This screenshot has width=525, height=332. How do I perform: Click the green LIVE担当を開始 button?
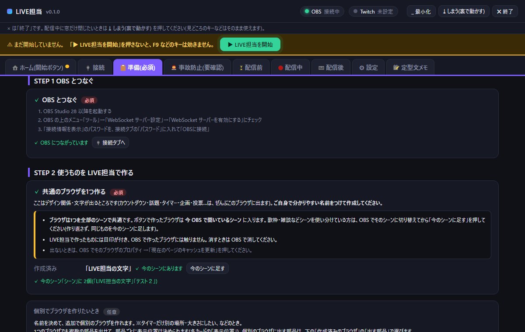tap(250, 45)
